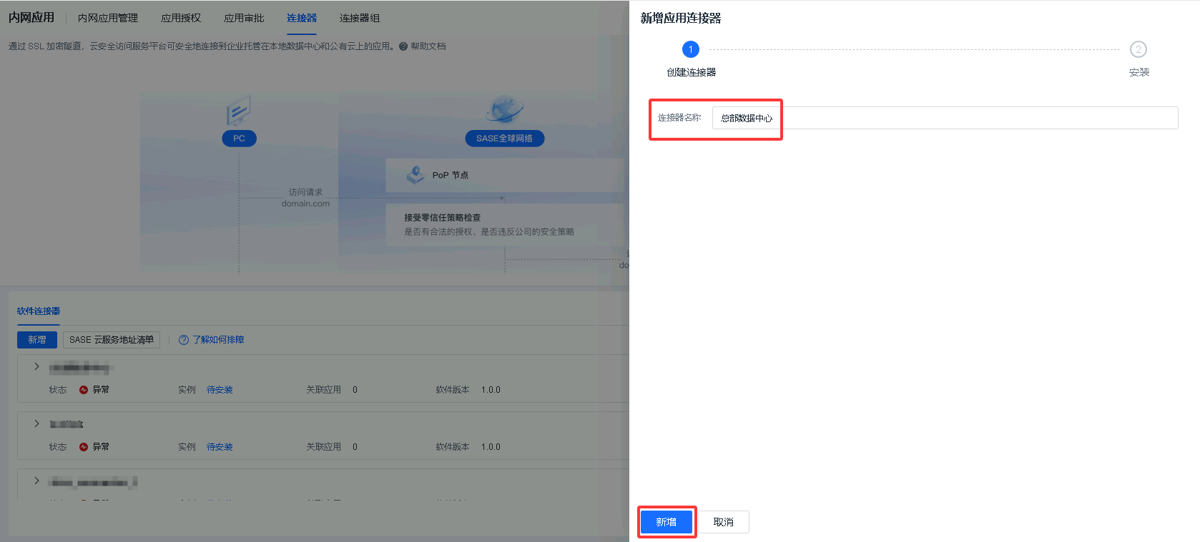Focus the 连接器名称 input field
The height and width of the screenshot is (542, 1200).
pos(945,118)
